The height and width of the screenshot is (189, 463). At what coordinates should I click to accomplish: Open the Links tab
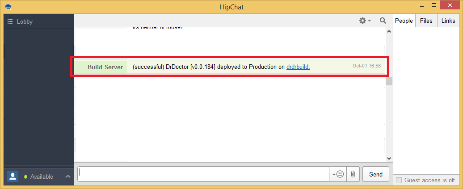448,21
